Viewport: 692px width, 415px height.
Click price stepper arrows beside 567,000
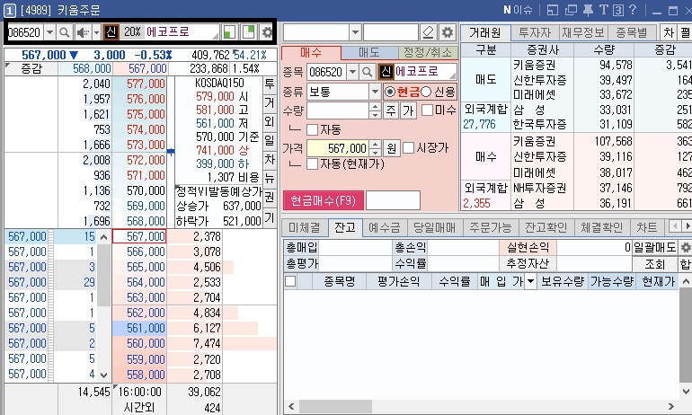pyautogui.click(x=375, y=148)
